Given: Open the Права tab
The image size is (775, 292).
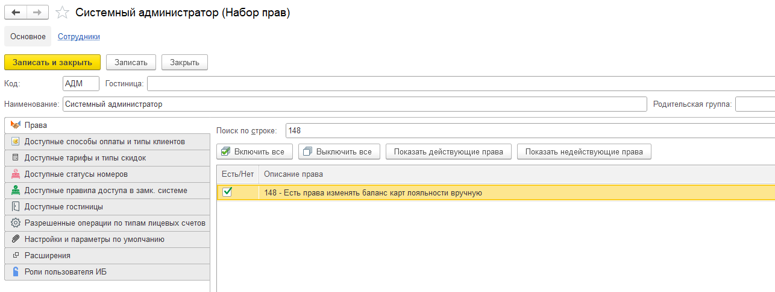Looking at the screenshot, I should (x=36, y=125).
